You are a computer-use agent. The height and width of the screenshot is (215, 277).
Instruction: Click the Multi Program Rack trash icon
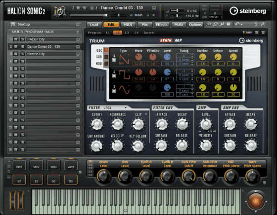[78, 32]
